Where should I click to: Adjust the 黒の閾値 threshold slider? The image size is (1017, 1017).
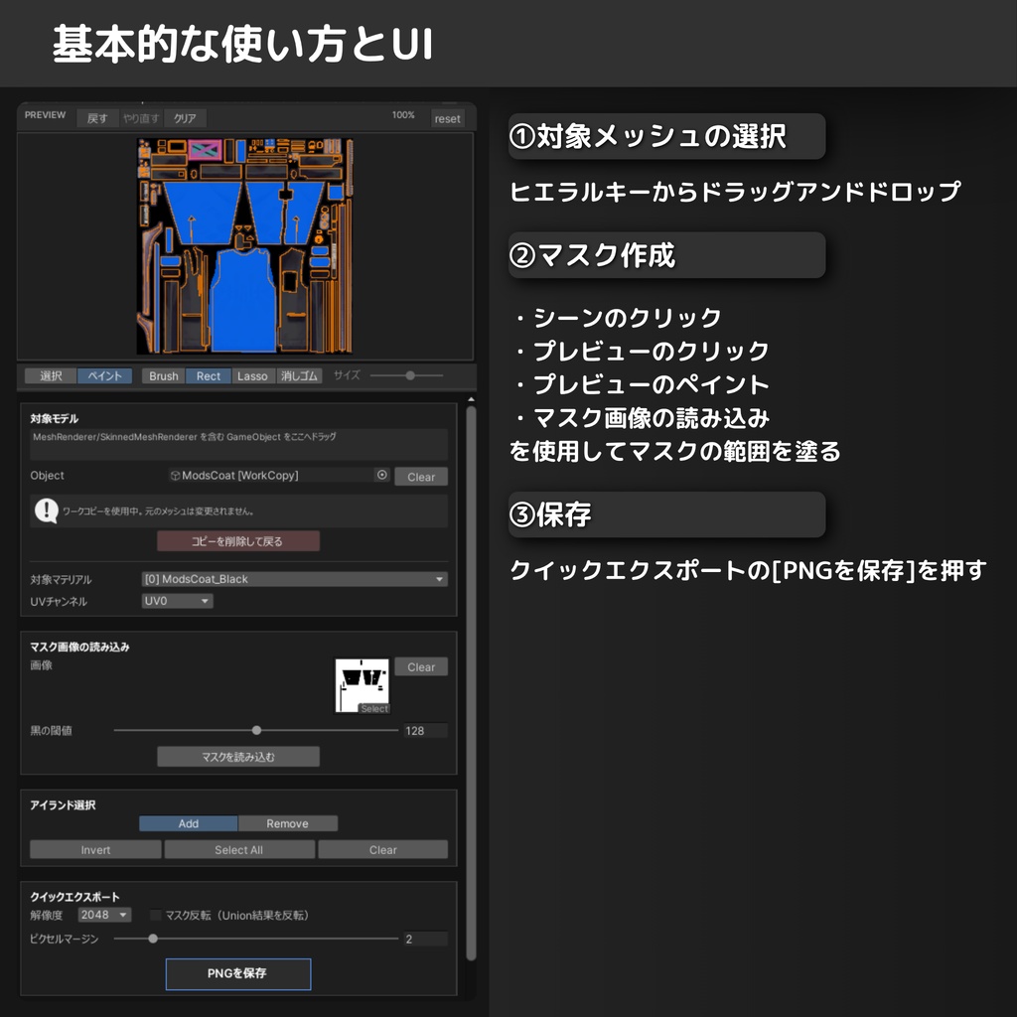click(x=256, y=730)
